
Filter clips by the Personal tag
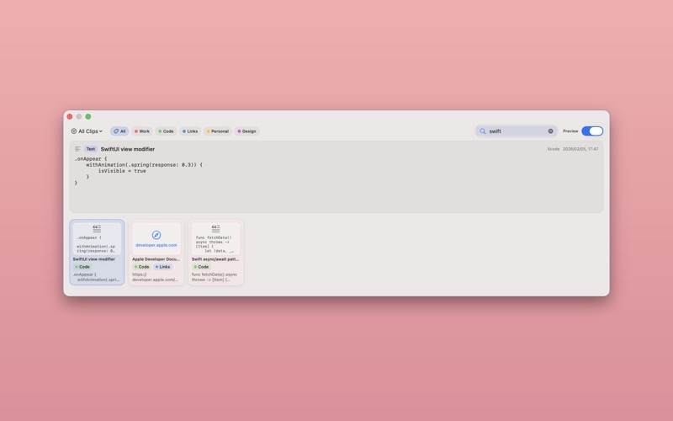(x=218, y=131)
